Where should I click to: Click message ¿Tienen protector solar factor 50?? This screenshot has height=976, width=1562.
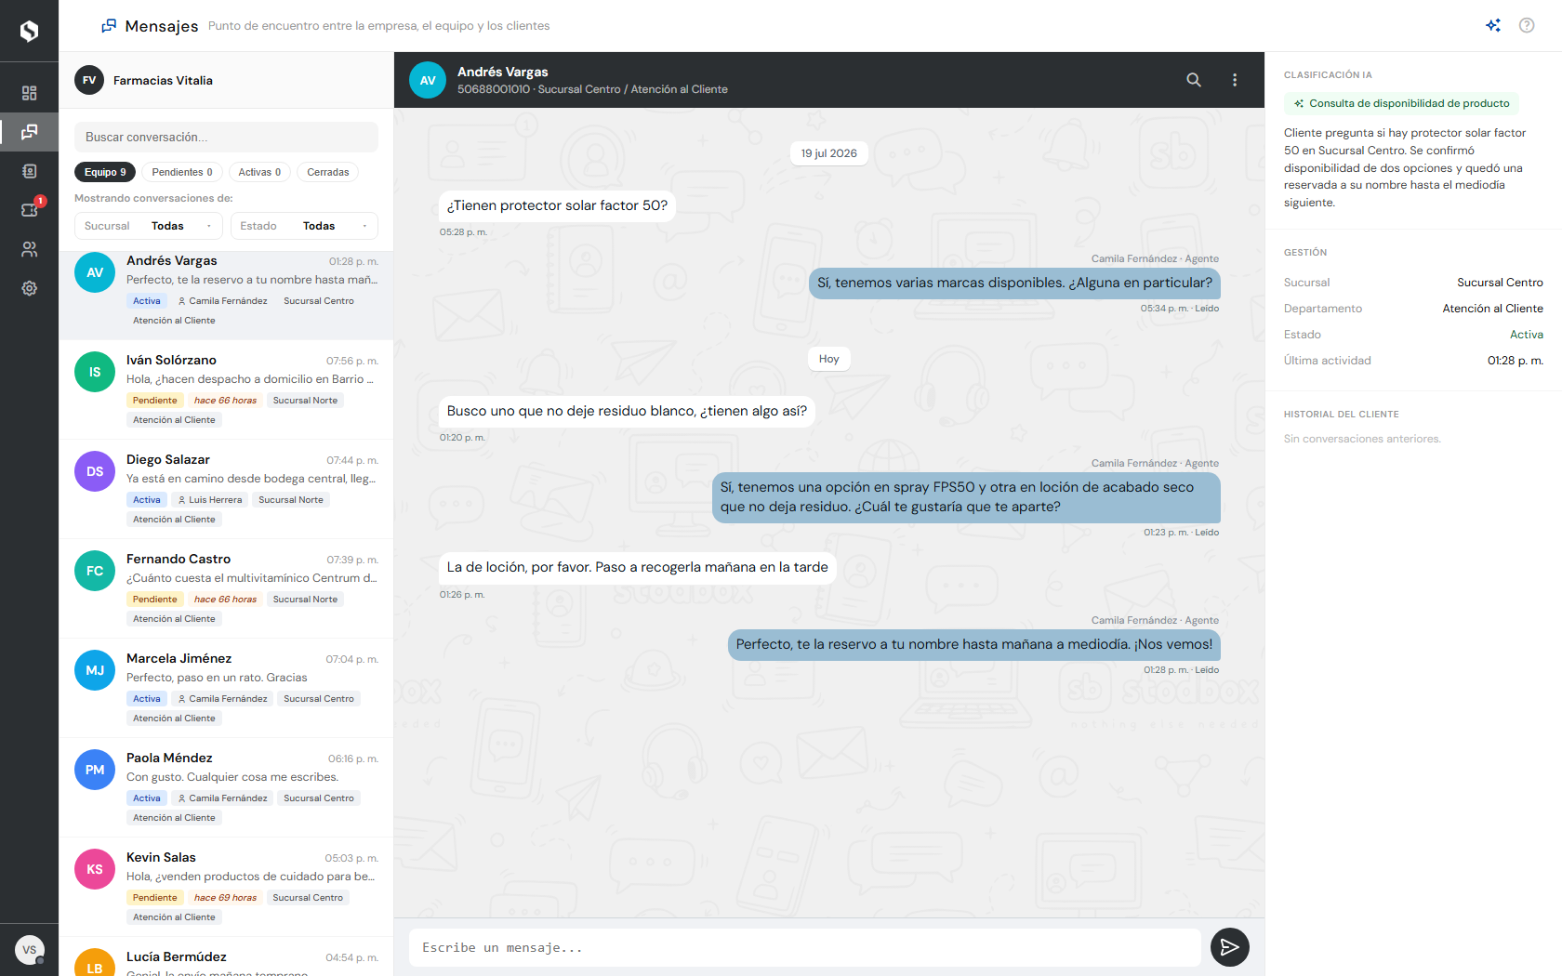pyautogui.click(x=557, y=205)
